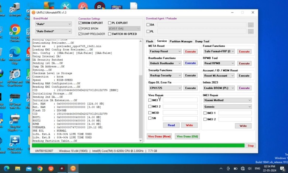Viewport: 288px width, 173px height.
Task: Open Microsoft Edge desktop shortcut
Action: click(15, 55)
